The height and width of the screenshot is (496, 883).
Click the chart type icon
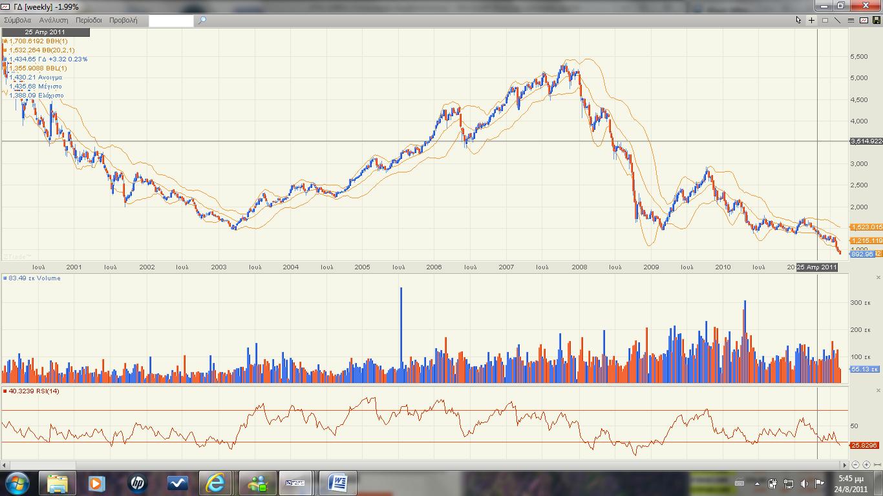click(864, 20)
